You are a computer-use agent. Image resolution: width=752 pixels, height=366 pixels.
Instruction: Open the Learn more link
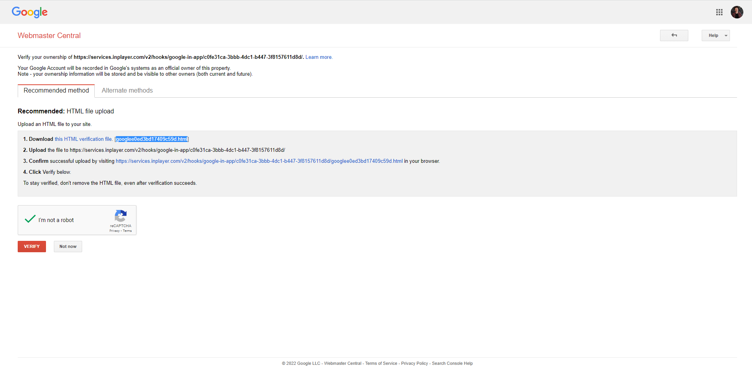tap(319, 57)
